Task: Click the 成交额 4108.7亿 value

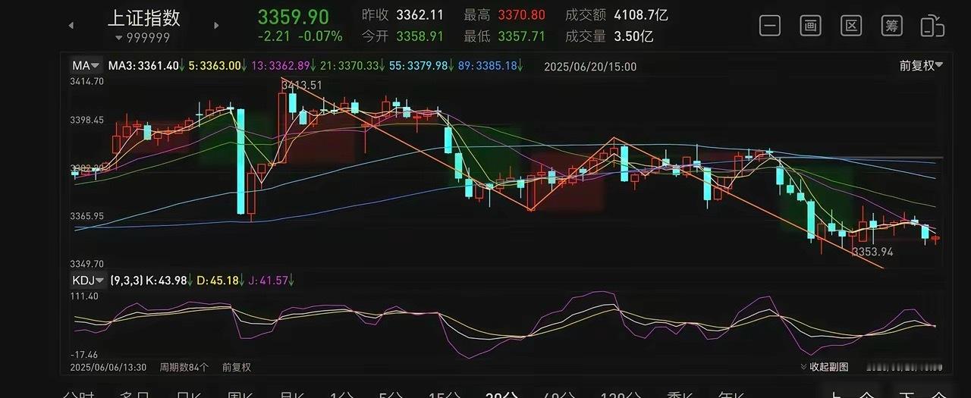Action: coord(617,15)
